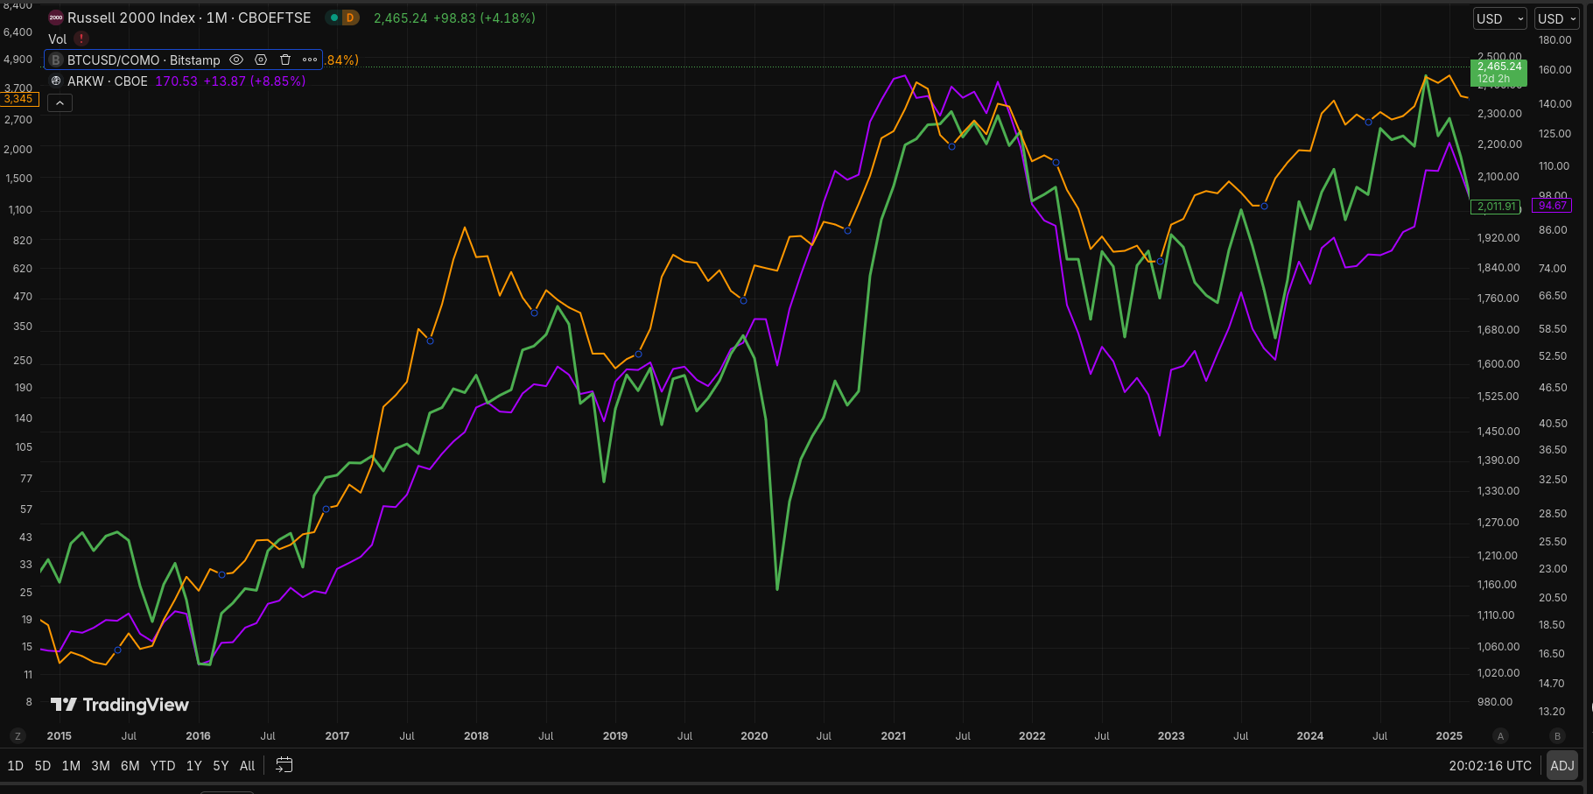Screen dimensions: 1593x794
Task: Open the first USD currency dropdown
Action: [1500, 18]
